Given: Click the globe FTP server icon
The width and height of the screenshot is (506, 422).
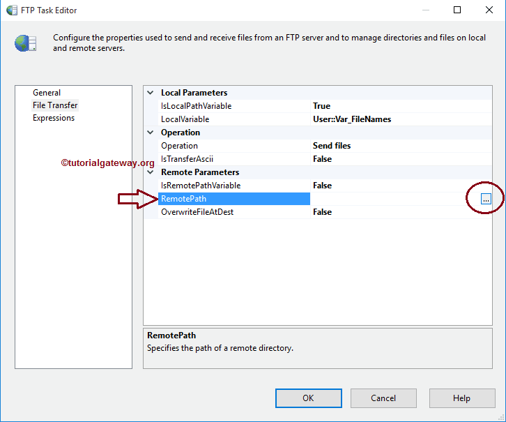Looking at the screenshot, I should point(25,43).
